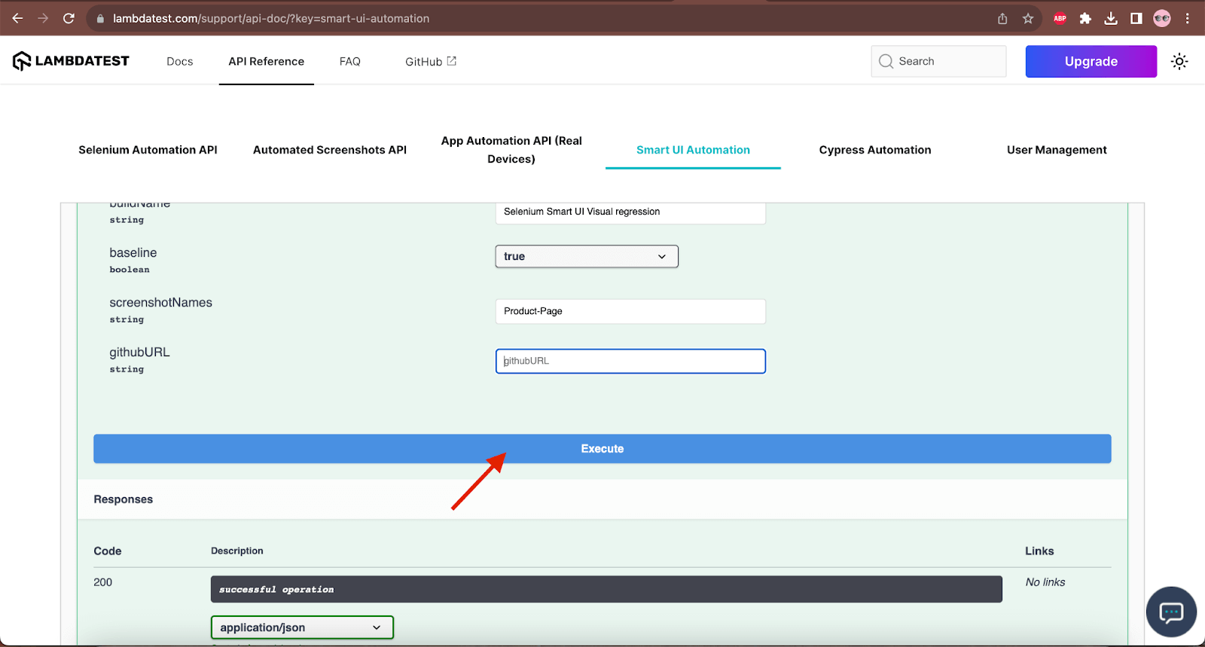Click the 200 response code

pos(103,582)
